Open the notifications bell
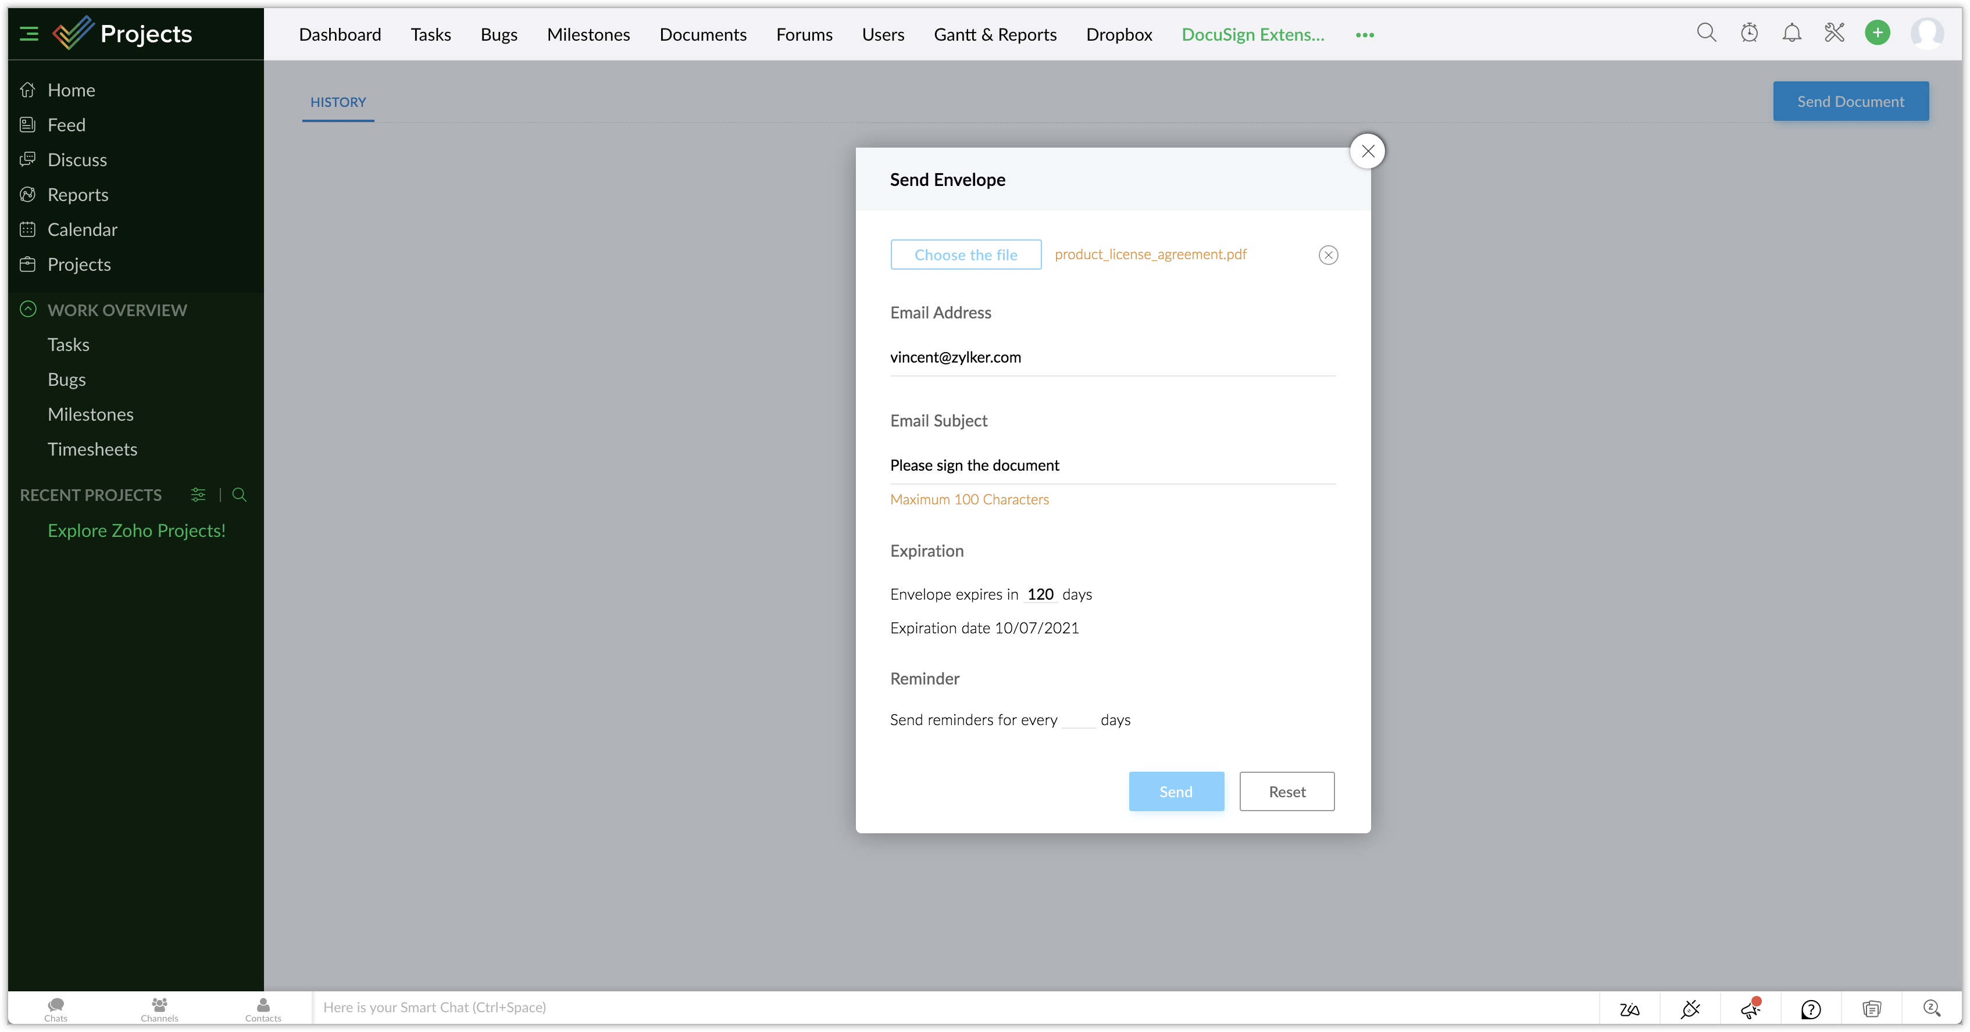1970x1032 pixels. (1792, 33)
